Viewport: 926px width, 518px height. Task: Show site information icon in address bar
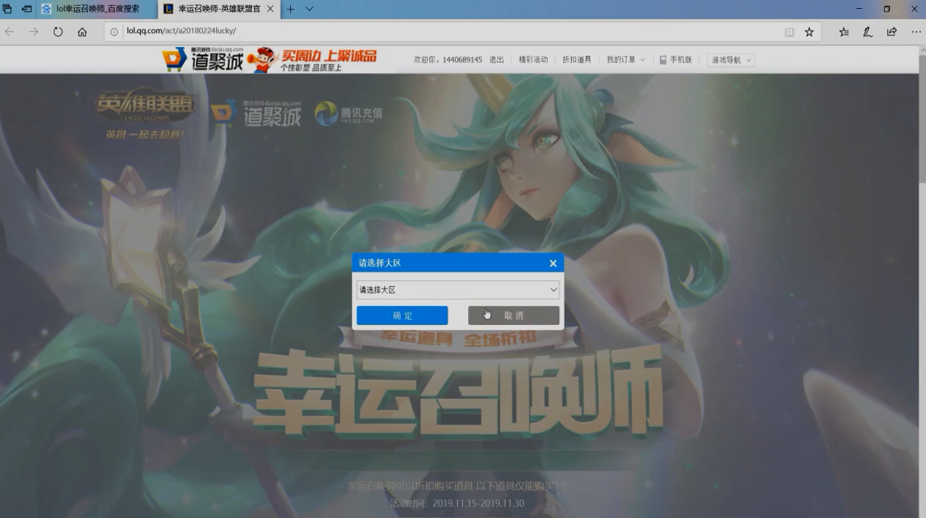click(114, 32)
